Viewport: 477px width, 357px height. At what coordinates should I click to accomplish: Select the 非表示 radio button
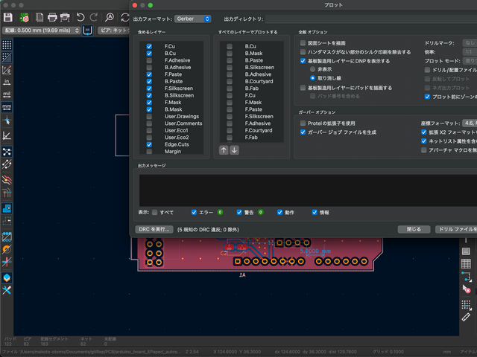[x=313, y=69]
